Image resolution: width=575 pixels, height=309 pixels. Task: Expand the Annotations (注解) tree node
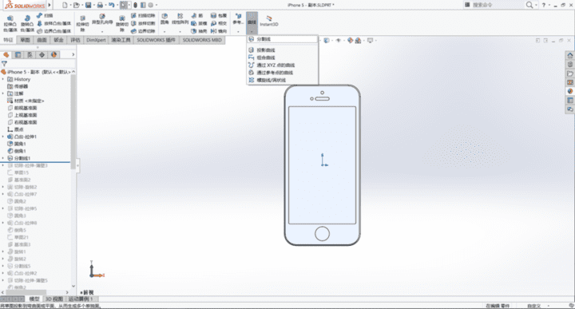[x=3, y=93]
